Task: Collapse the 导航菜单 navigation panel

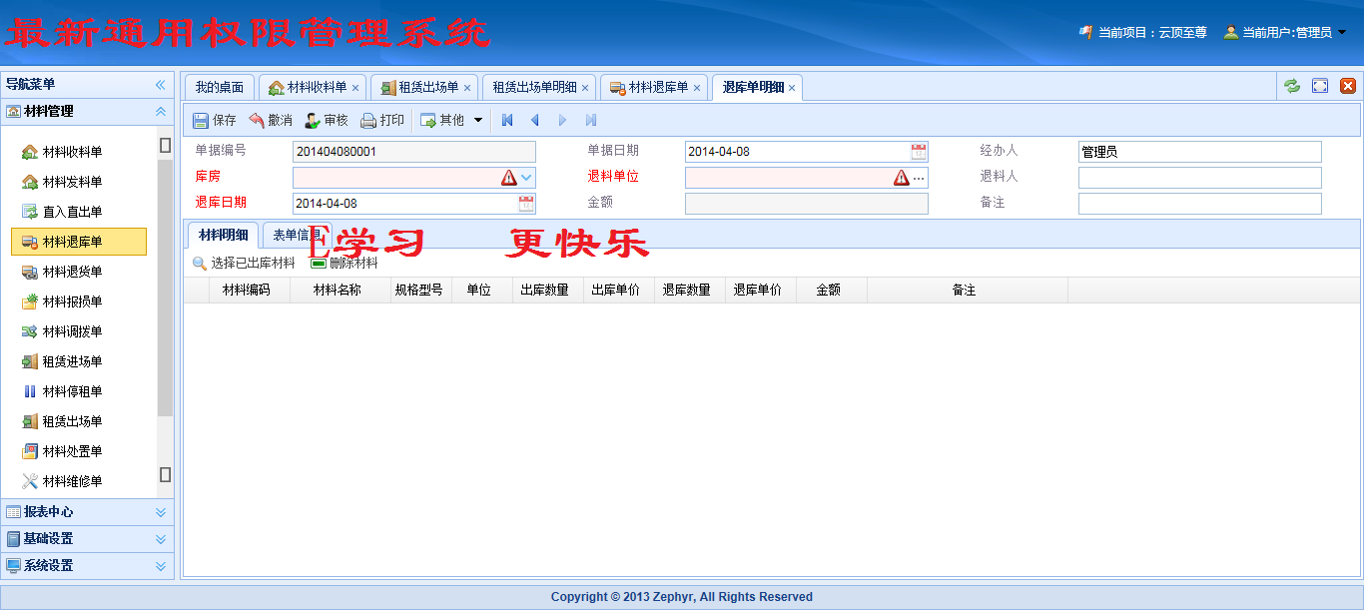Action: 160,85
